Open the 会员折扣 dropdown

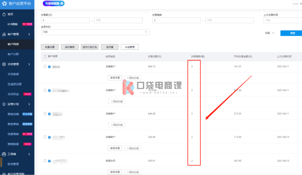[x=95, y=32]
